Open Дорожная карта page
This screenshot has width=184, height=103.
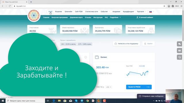click(76, 17)
